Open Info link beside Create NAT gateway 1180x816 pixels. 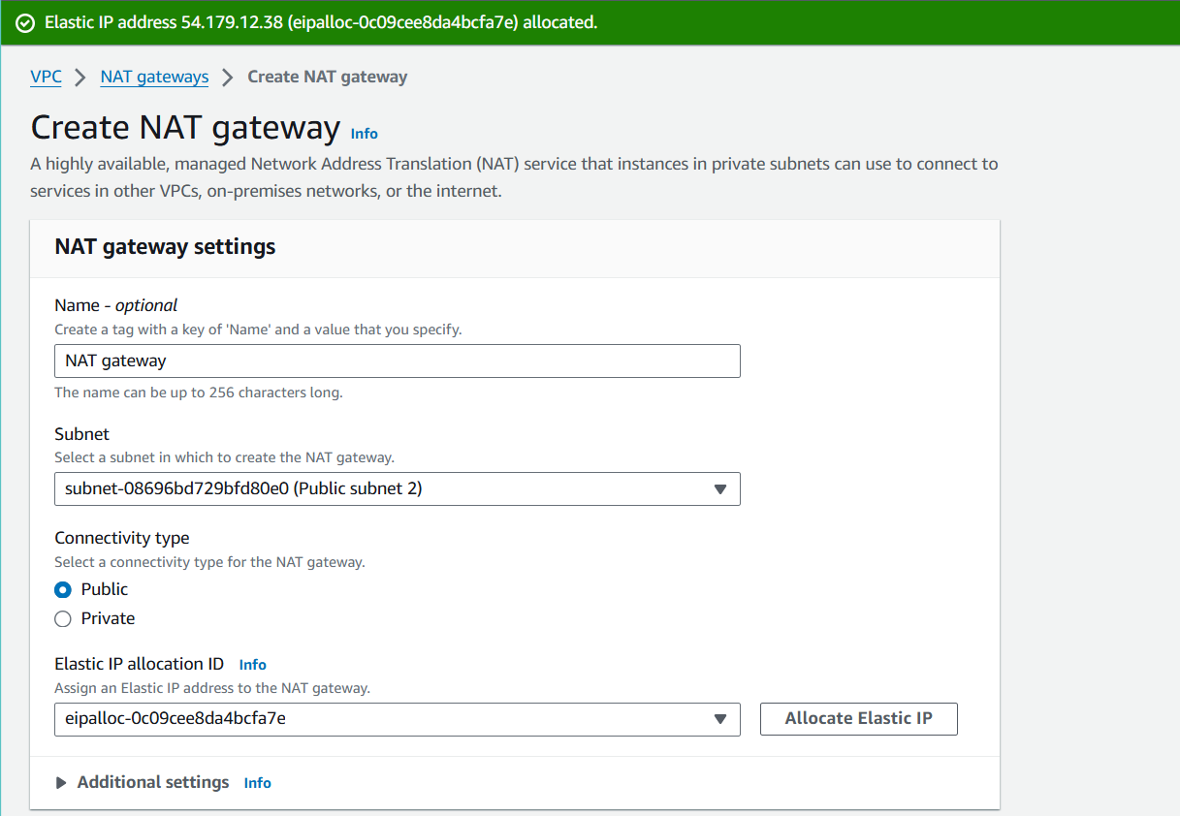(365, 134)
